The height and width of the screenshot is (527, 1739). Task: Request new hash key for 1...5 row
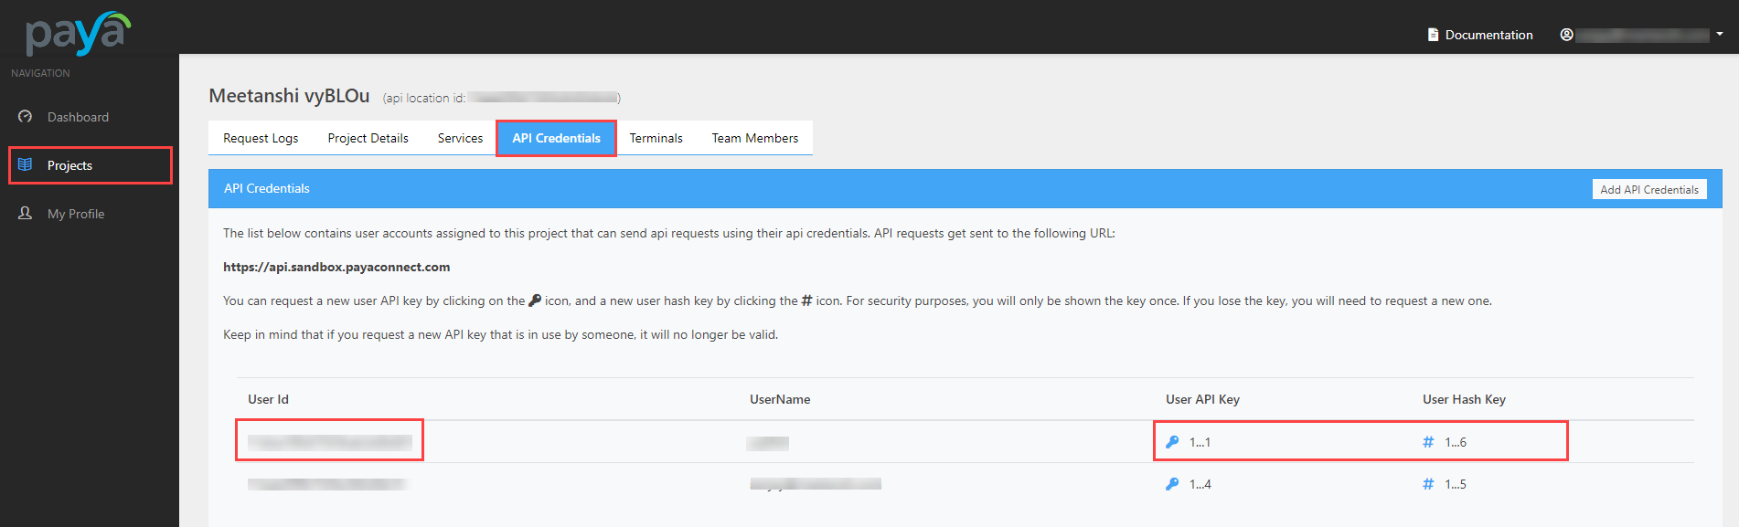[x=1428, y=484]
